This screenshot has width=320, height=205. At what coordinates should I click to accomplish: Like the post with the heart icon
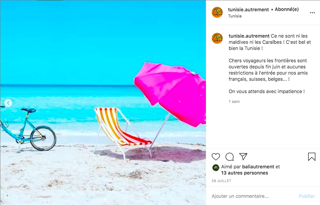216,157
